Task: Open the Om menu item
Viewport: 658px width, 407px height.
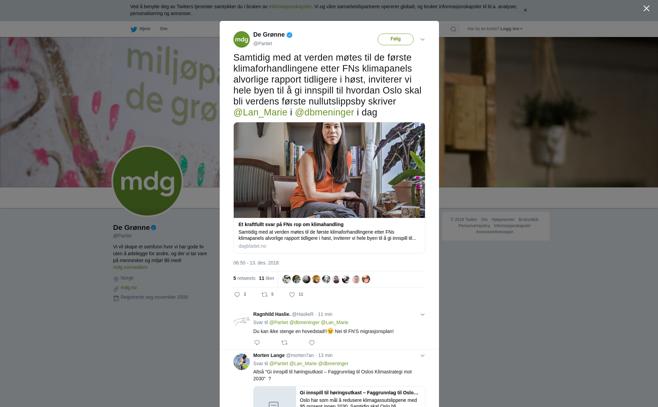Action: 163,29
